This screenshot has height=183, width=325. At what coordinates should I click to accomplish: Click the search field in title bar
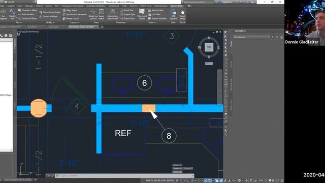tap(199, 2)
